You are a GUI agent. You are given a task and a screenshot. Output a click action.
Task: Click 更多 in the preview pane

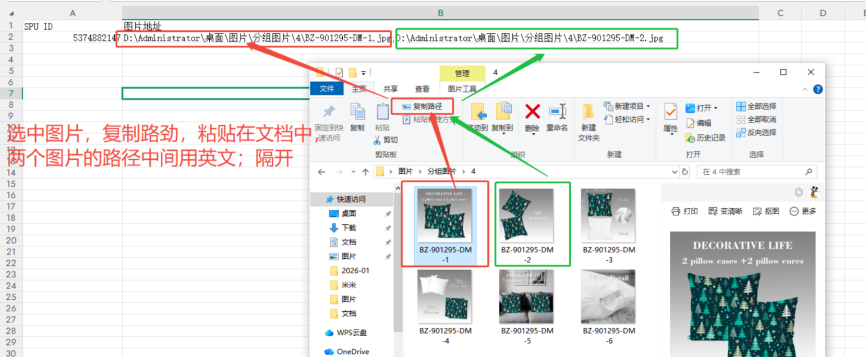pyautogui.click(x=803, y=211)
